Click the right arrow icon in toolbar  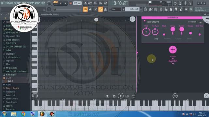tap(90, 9)
